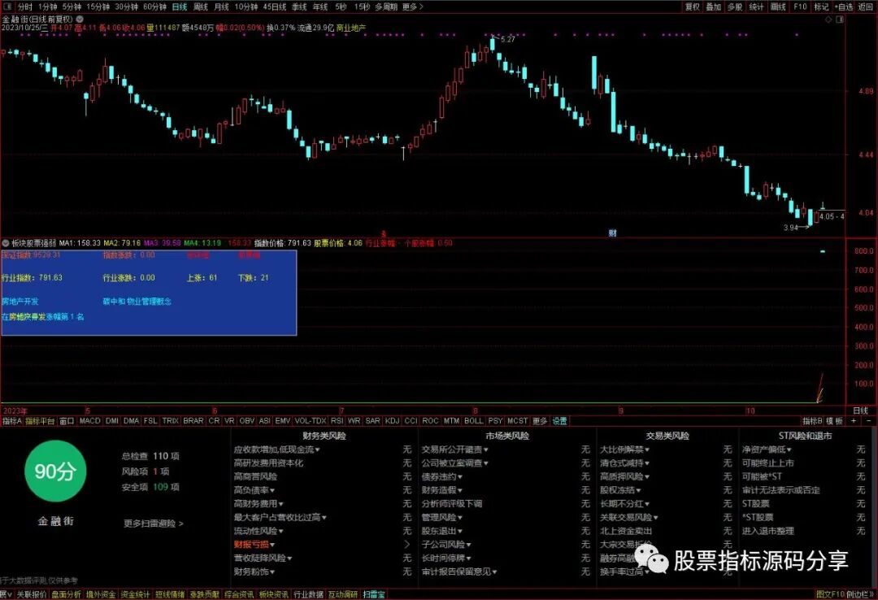
Task: Switch to 分时 chart period
Action: 24,7
